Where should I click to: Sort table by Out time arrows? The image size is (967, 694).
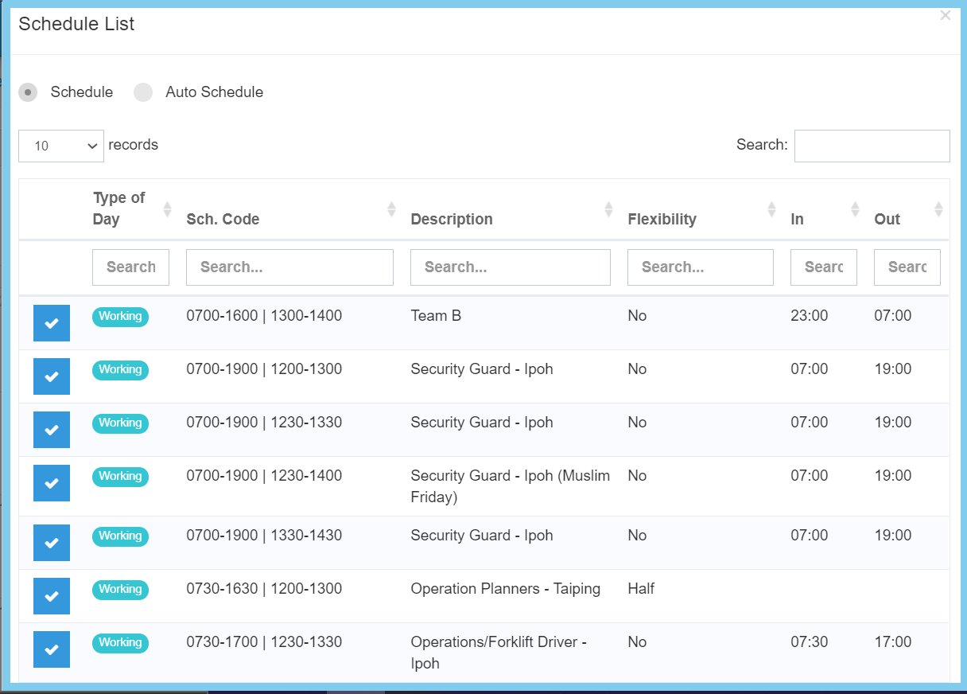938,209
